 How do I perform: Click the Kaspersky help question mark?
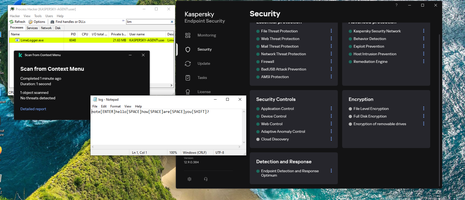(397, 5)
